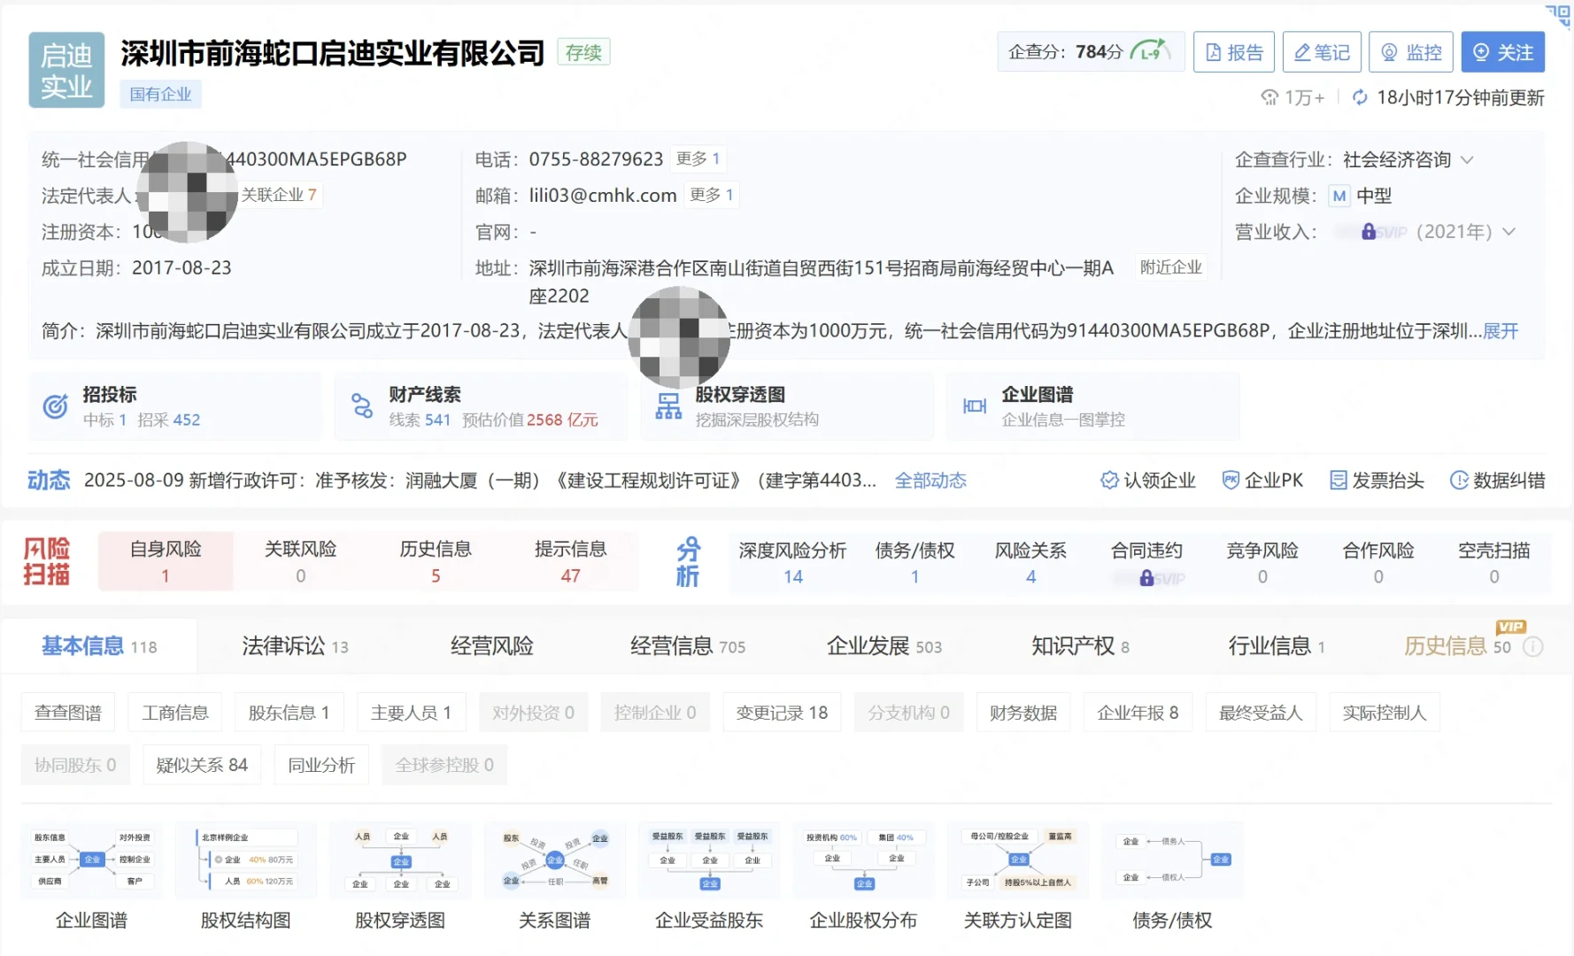Expand the 营业收入 2021年 dropdown
The width and height of the screenshot is (1574, 956).
(1509, 232)
